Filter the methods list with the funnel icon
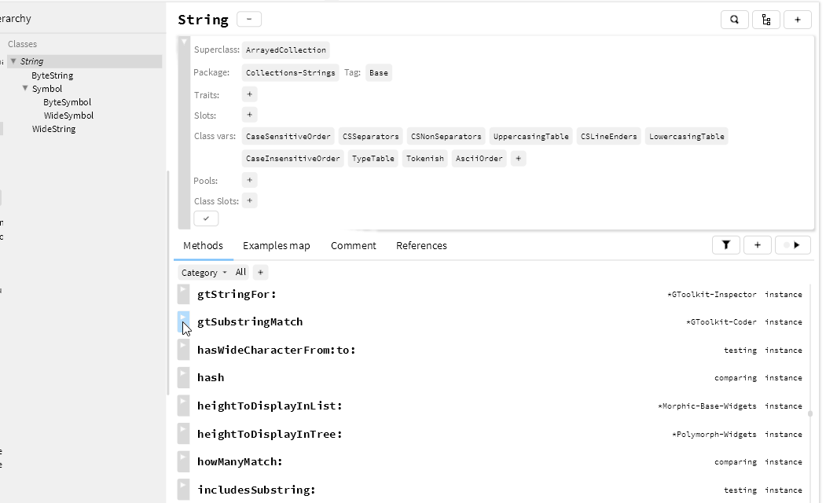Screen dimensions: 826x503 point(725,244)
